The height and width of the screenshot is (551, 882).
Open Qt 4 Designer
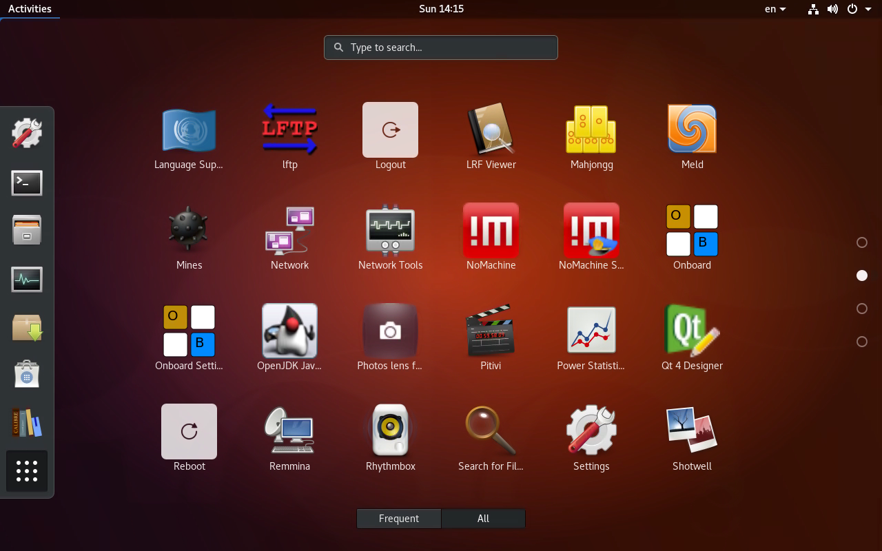pos(692,331)
